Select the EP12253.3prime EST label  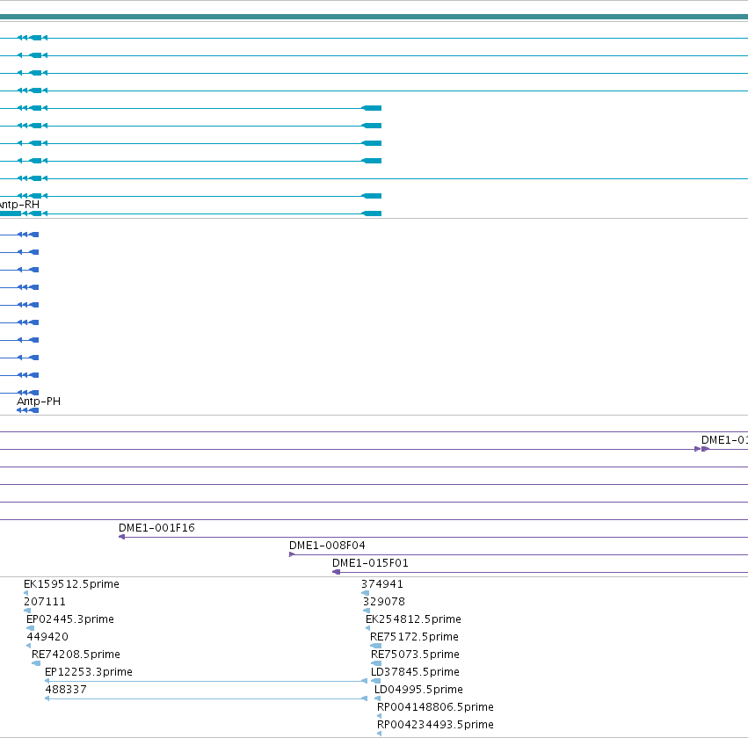88,672
